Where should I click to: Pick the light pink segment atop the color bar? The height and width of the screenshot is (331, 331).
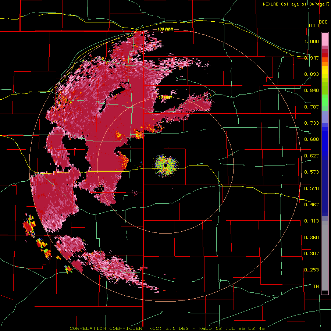tap(325, 39)
